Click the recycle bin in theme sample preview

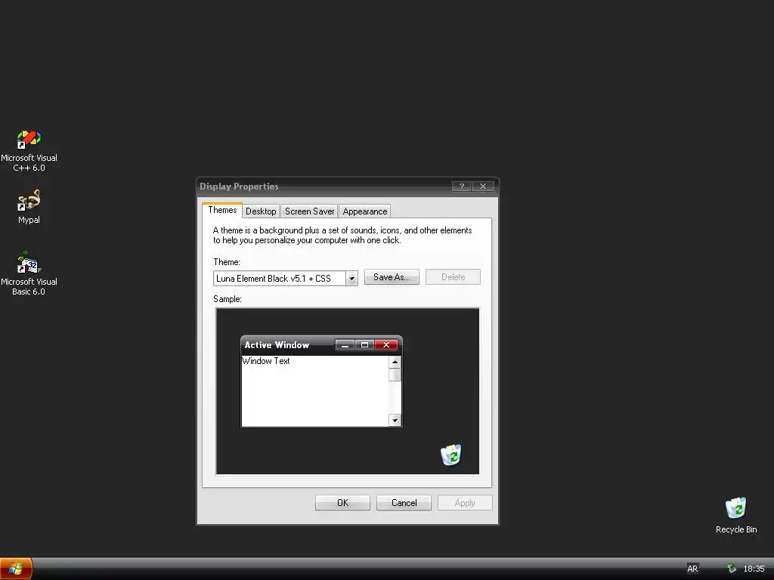click(x=450, y=454)
